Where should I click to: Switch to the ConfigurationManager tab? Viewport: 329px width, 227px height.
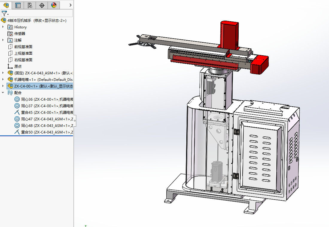tap(30, 5)
